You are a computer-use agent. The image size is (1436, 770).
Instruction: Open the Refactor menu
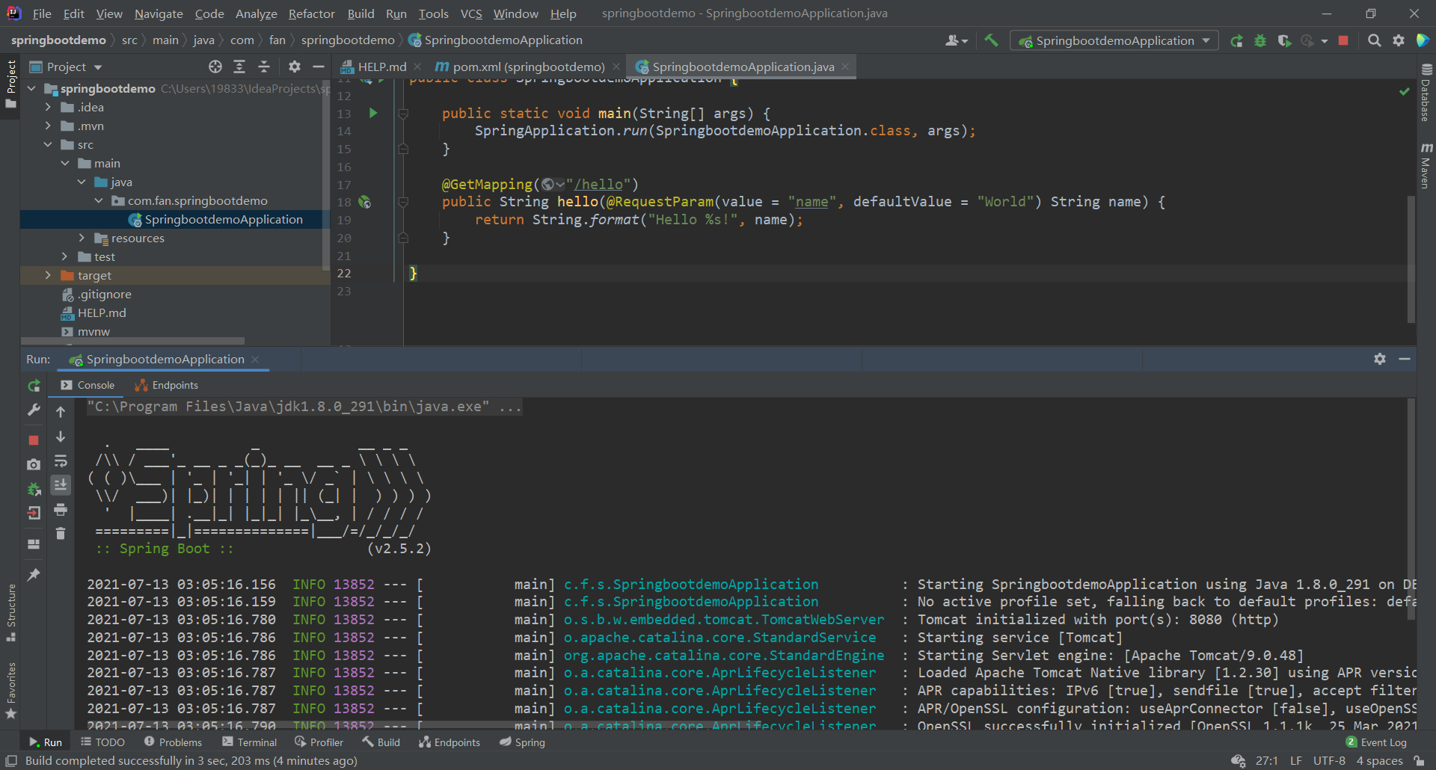[311, 13]
